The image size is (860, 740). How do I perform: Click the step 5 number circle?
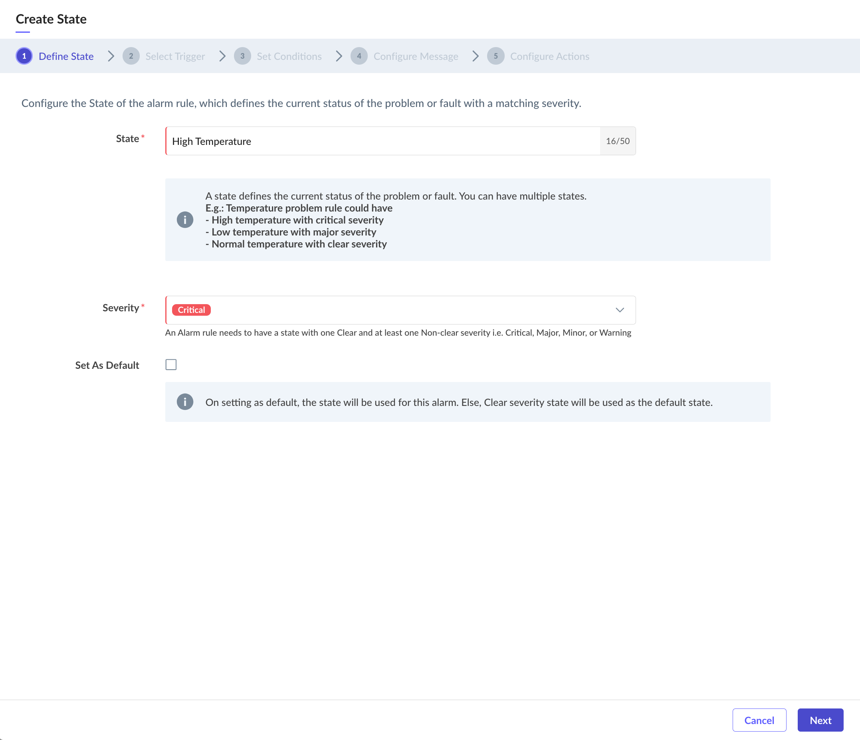pyautogui.click(x=495, y=56)
